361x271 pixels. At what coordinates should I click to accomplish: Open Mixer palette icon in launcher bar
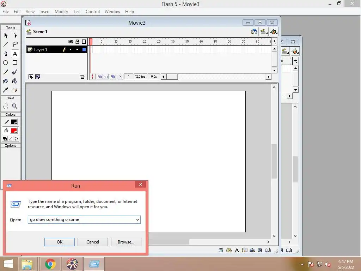coord(229,250)
